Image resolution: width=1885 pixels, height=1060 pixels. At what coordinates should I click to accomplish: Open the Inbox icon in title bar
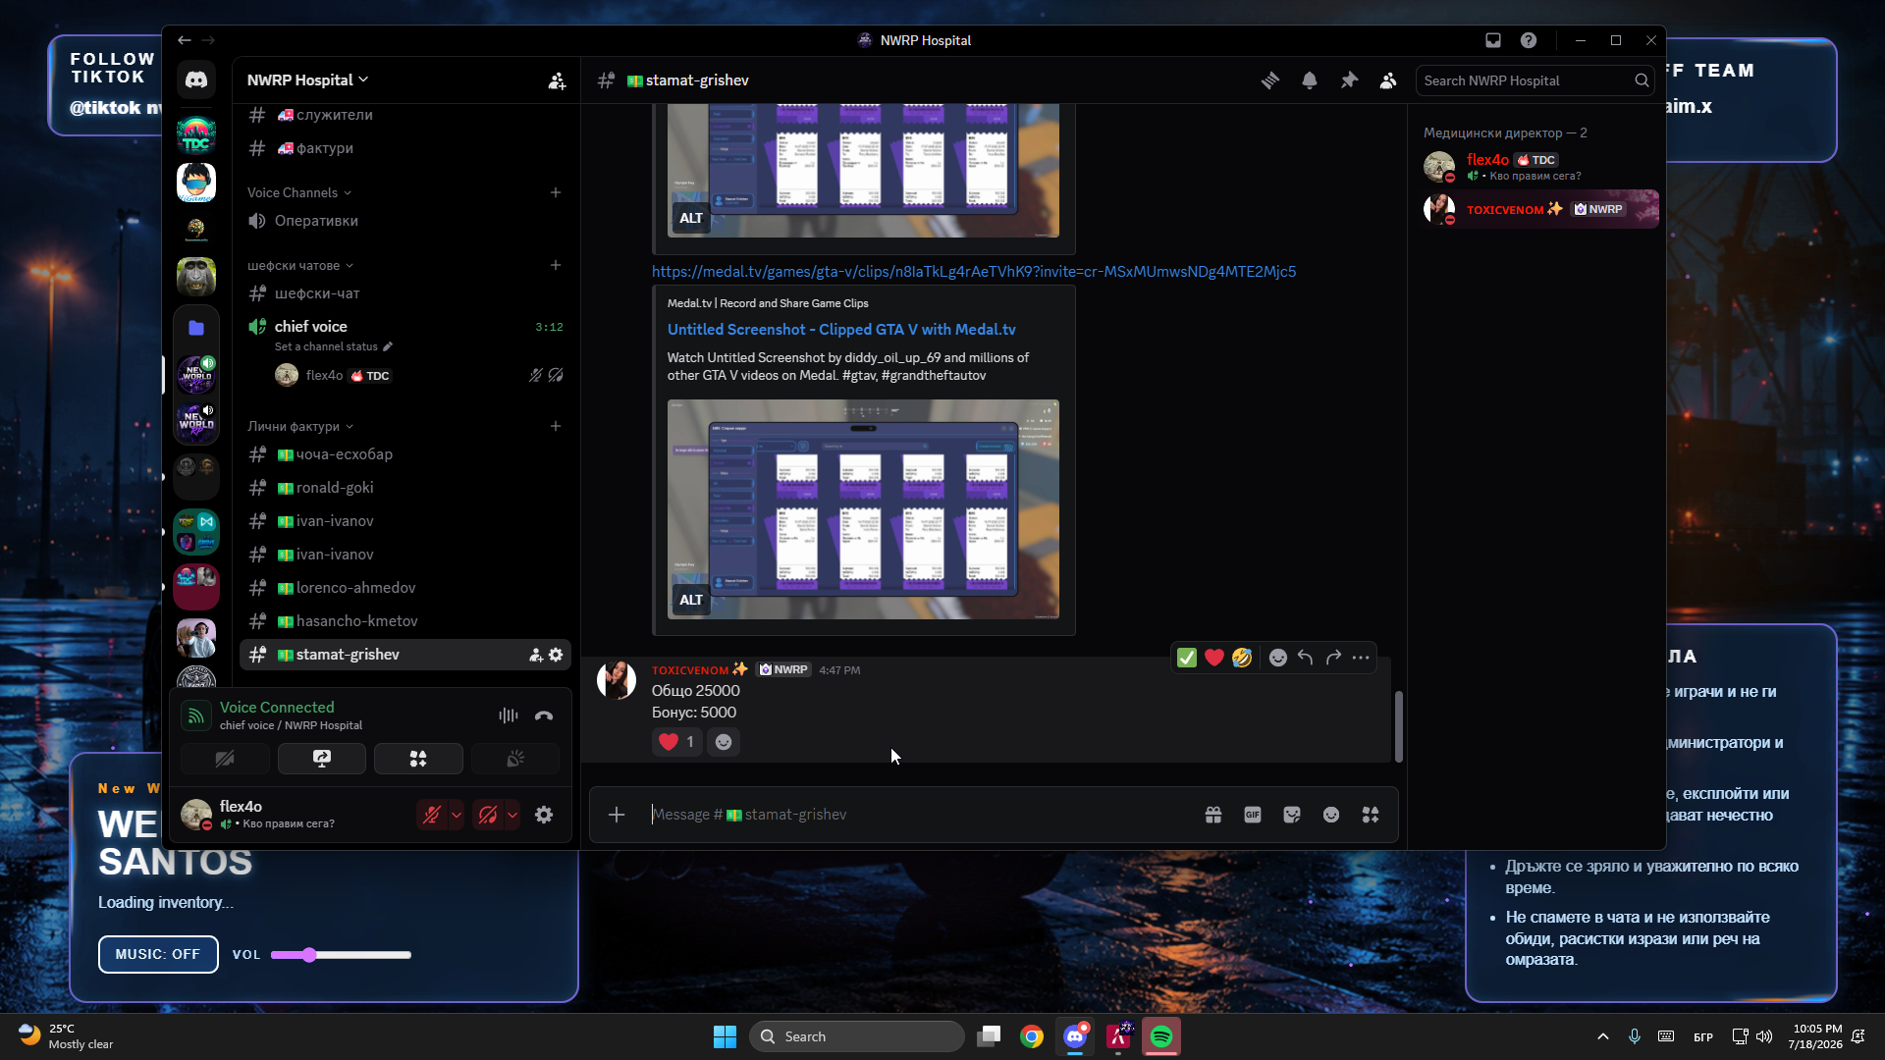tap(1492, 40)
